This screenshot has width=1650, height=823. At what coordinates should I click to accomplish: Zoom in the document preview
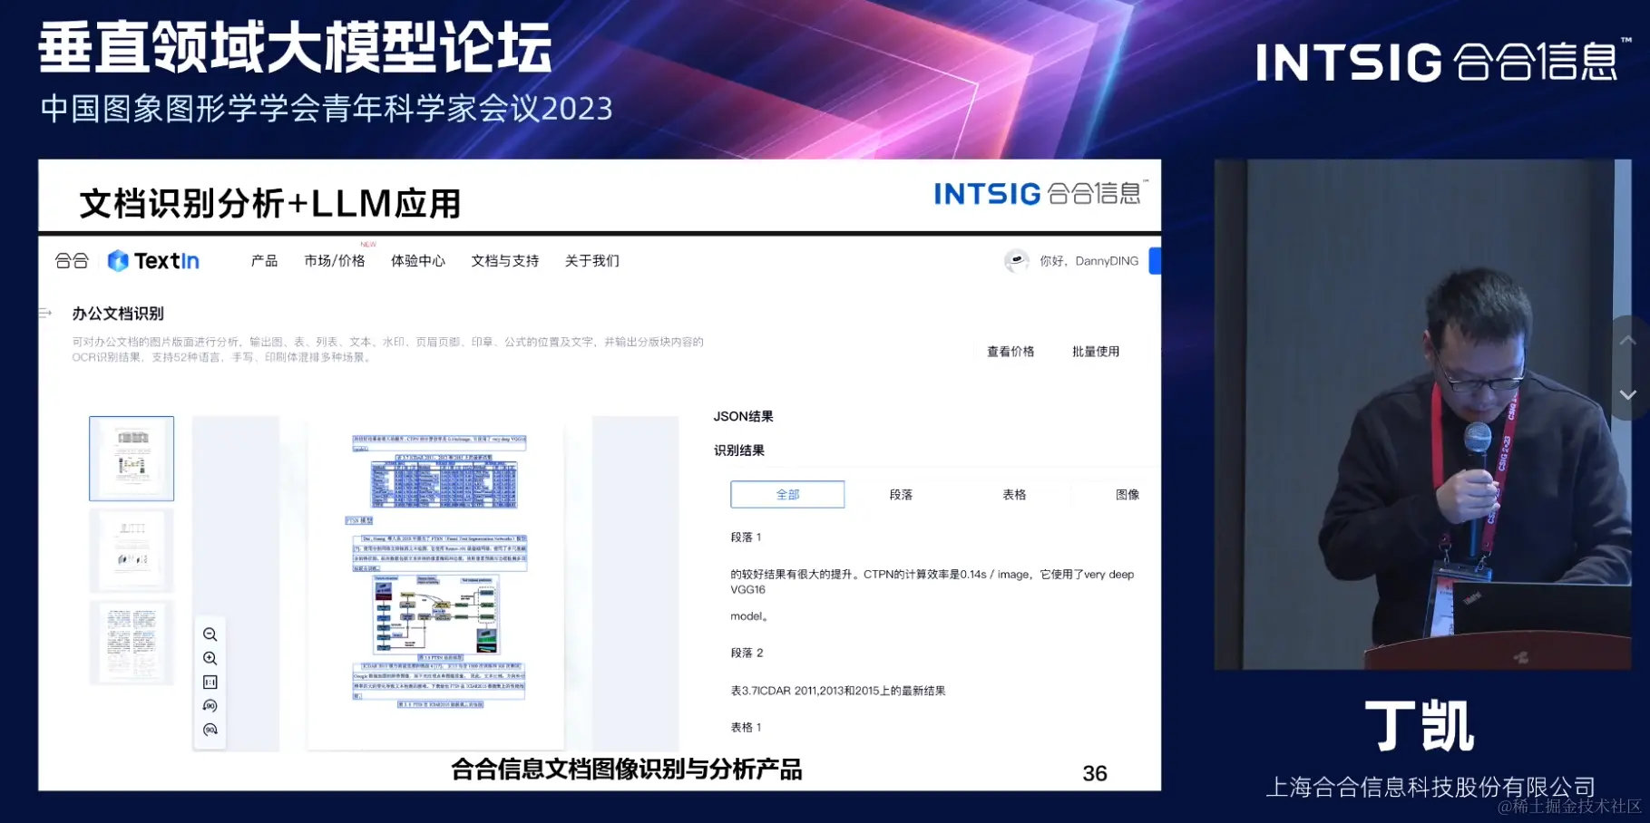coord(210,658)
